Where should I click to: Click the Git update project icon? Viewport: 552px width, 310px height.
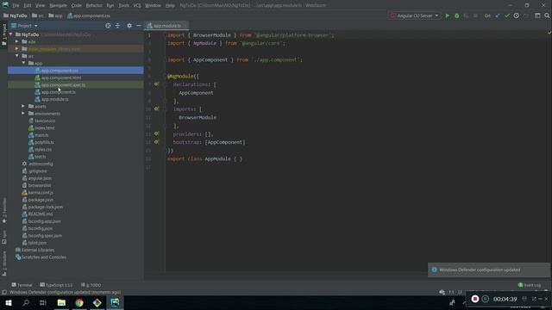(x=498, y=15)
